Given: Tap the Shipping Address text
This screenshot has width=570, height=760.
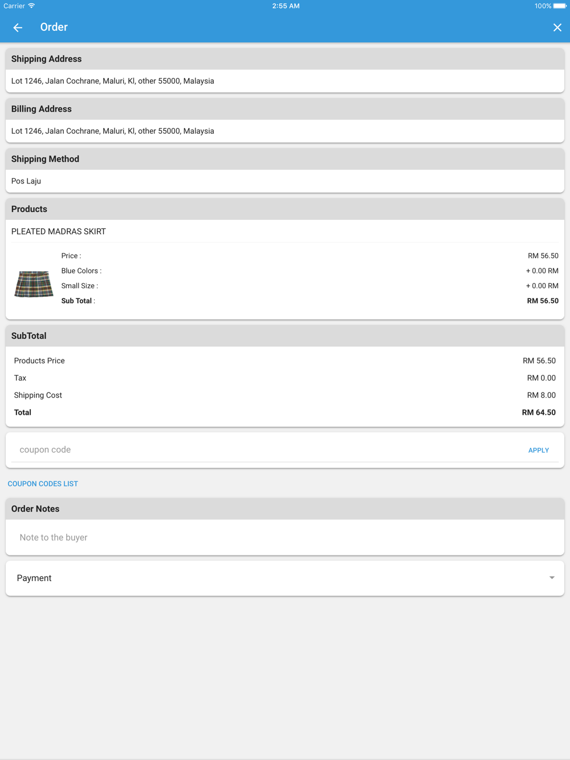Looking at the screenshot, I should point(113,81).
